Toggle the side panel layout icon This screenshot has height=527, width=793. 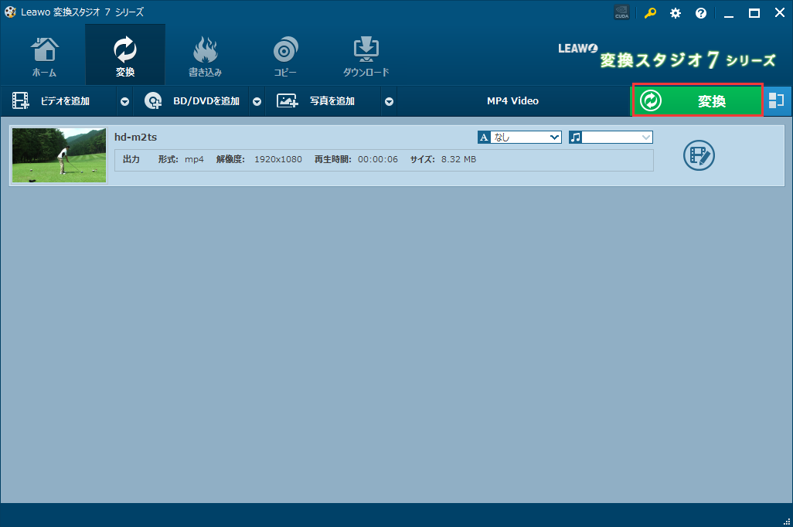777,100
